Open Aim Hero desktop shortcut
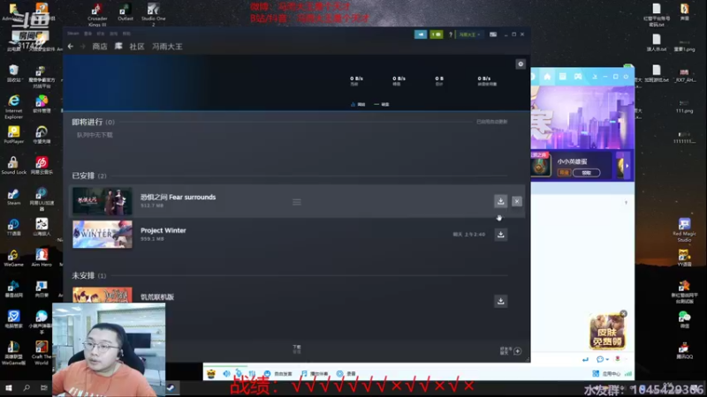 tap(42, 258)
